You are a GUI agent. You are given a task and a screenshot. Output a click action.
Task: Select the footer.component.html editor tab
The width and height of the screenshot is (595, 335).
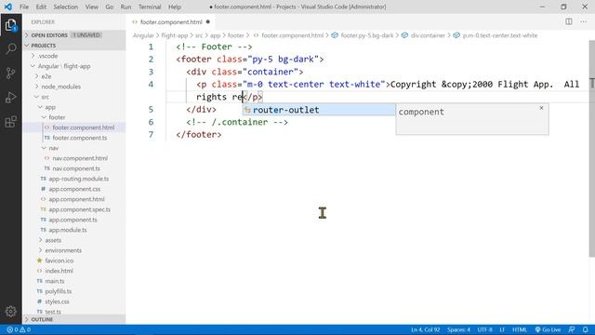[171, 22]
